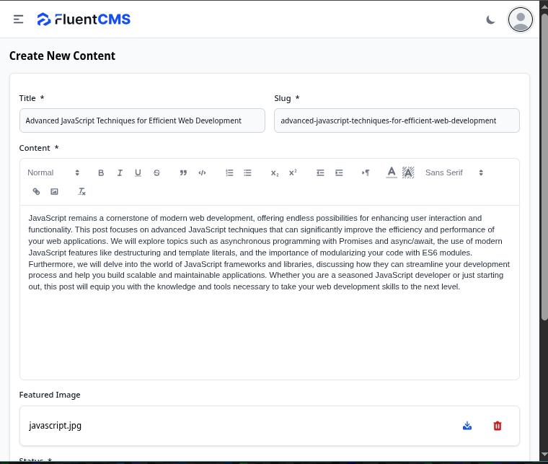Viewport: 548px width, 464px height.
Task: Click the page vertical scrollbar
Action: pos(544,167)
